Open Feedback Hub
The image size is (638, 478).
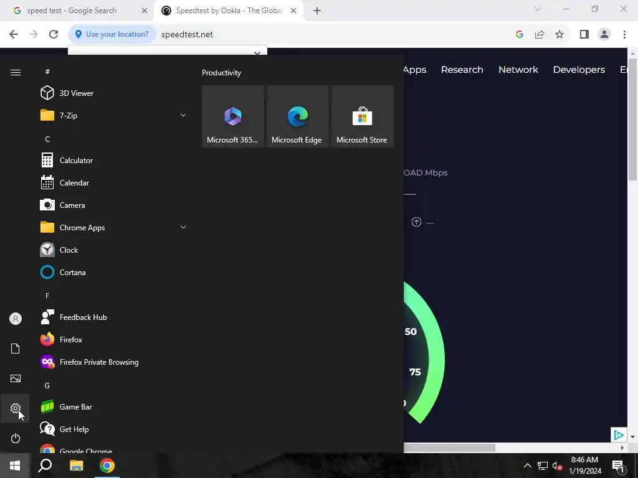click(113, 317)
